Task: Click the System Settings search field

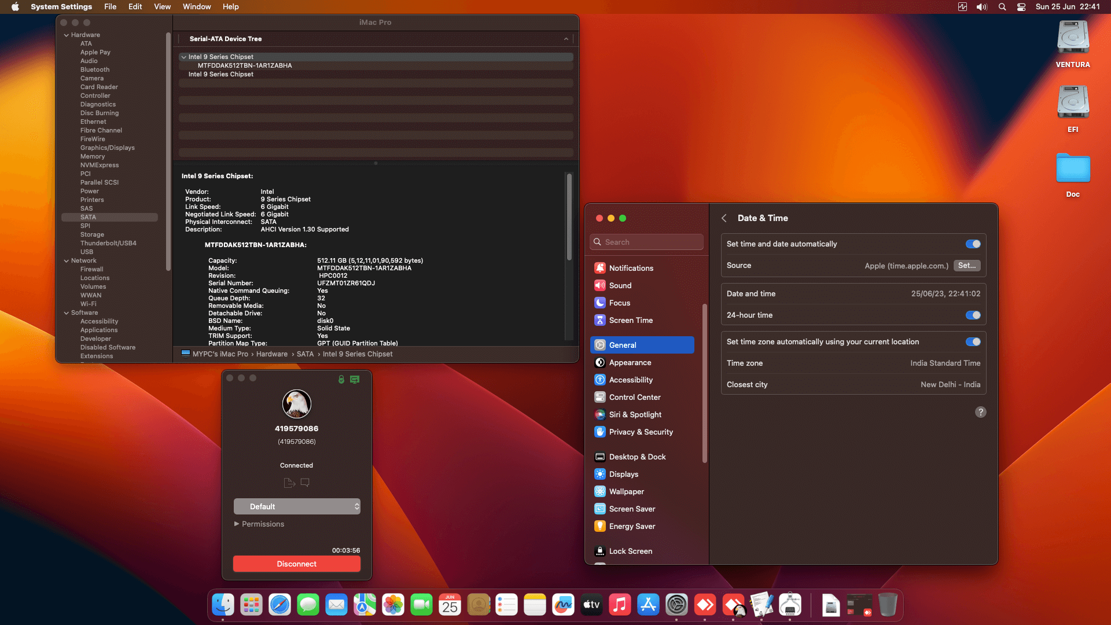Action: pos(647,242)
